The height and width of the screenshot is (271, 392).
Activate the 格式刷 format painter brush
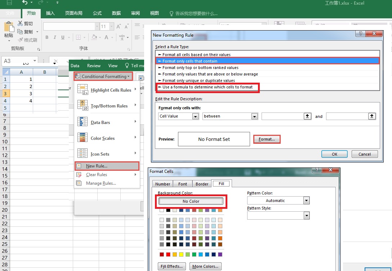(x=21, y=40)
